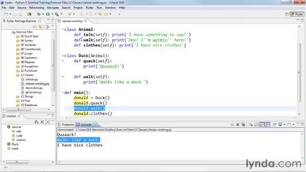The width and height of the screenshot is (306, 172).
Task: Switch to the Problems tab
Action: coord(66,124)
